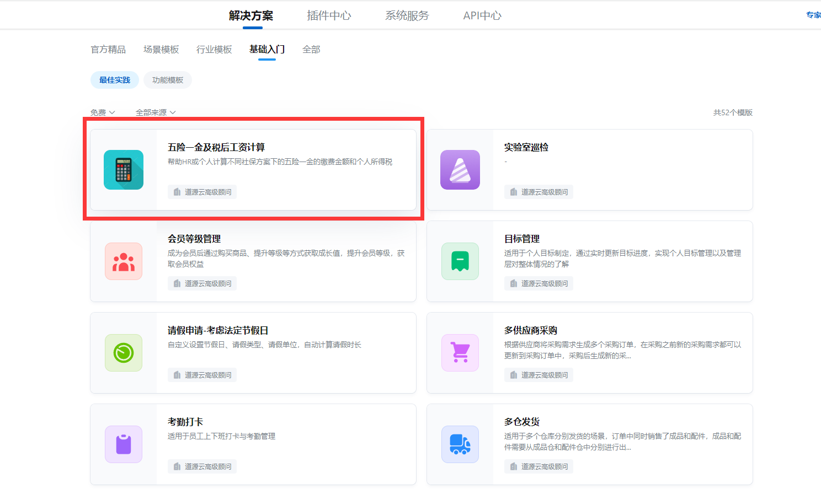Open the publisher dropdown on 考勤打卡 card
The width and height of the screenshot is (821, 489).
[x=202, y=466]
